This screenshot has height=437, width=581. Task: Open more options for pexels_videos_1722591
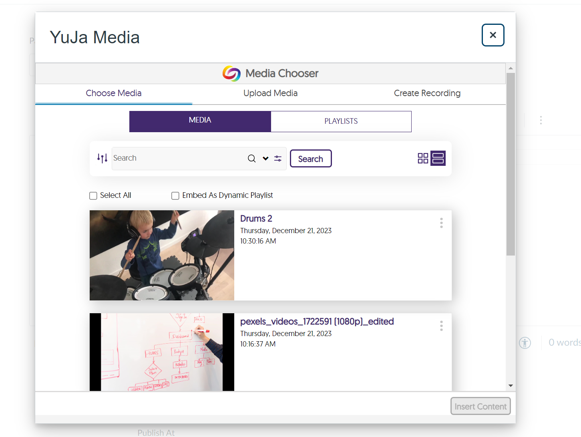441,326
